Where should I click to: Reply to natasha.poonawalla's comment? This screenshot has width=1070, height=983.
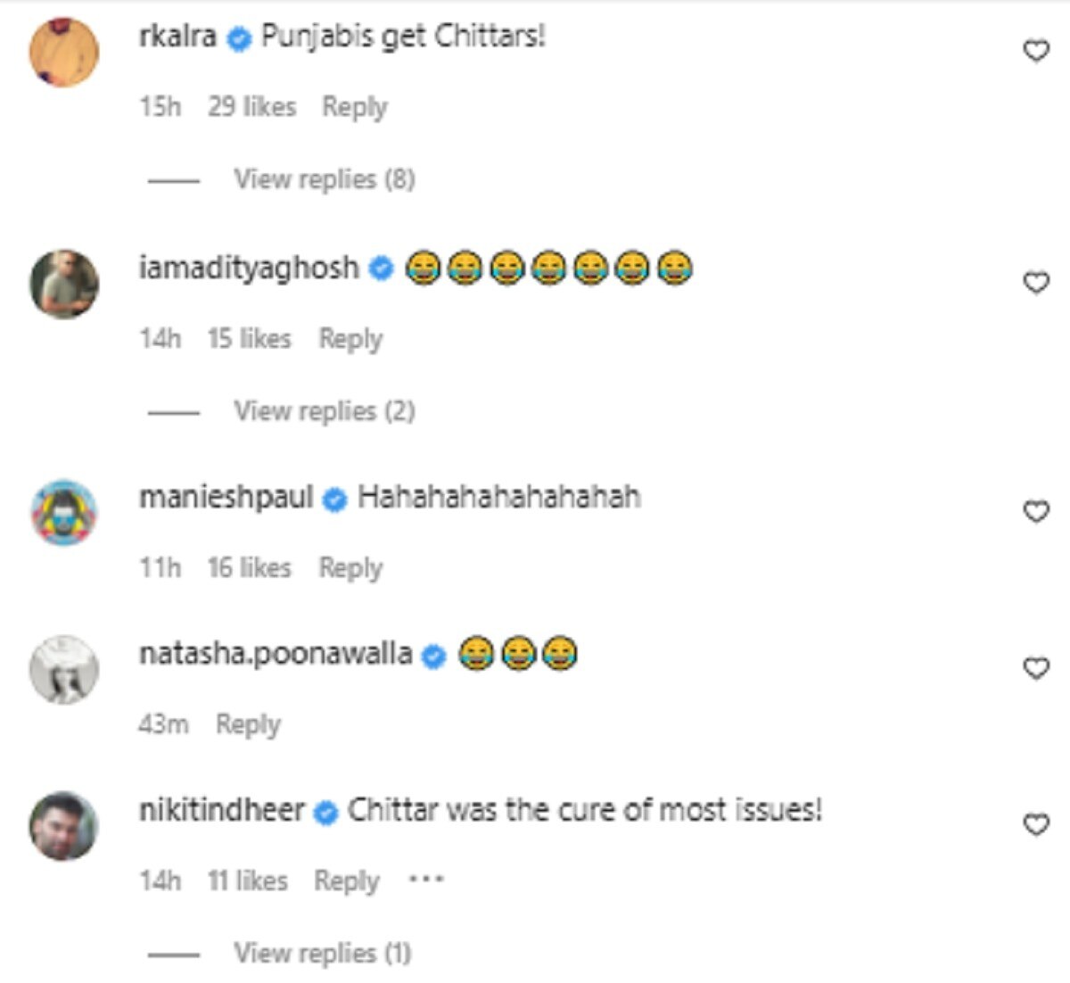point(249,723)
